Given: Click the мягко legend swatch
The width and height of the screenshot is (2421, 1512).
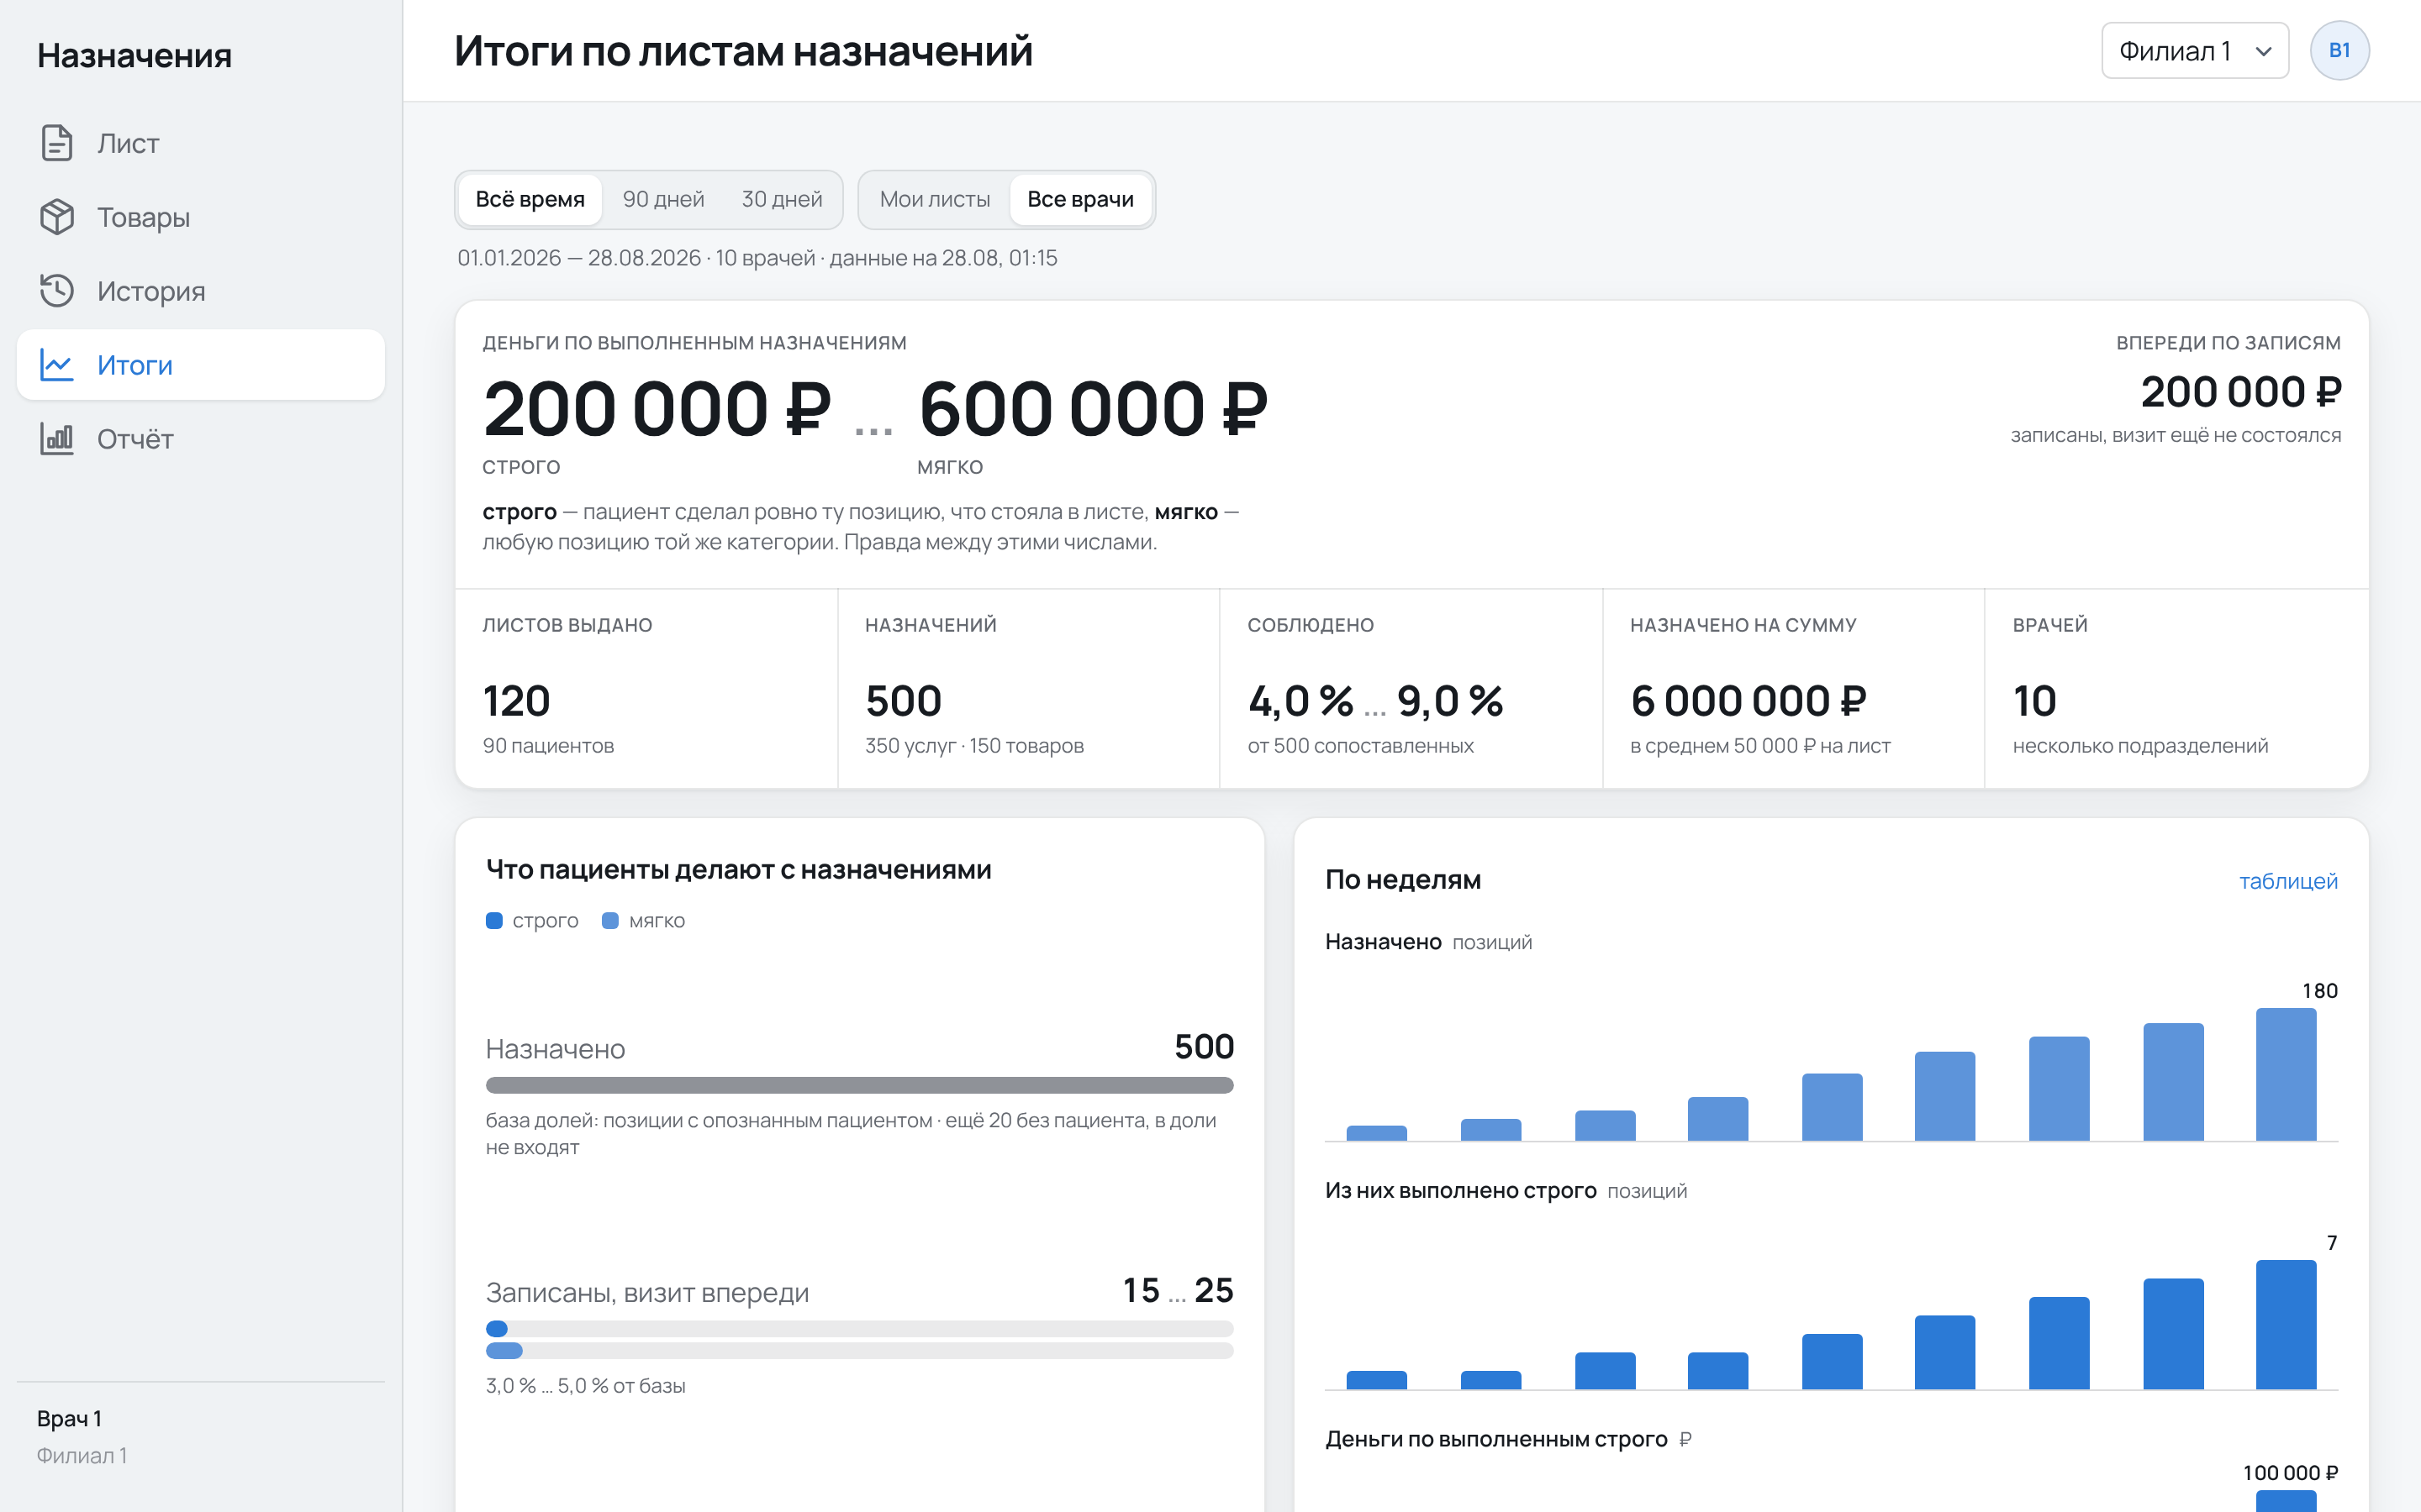Looking at the screenshot, I should [x=609, y=920].
